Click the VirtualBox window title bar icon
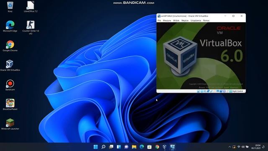This screenshot has width=268, height=151. point(159,16)
